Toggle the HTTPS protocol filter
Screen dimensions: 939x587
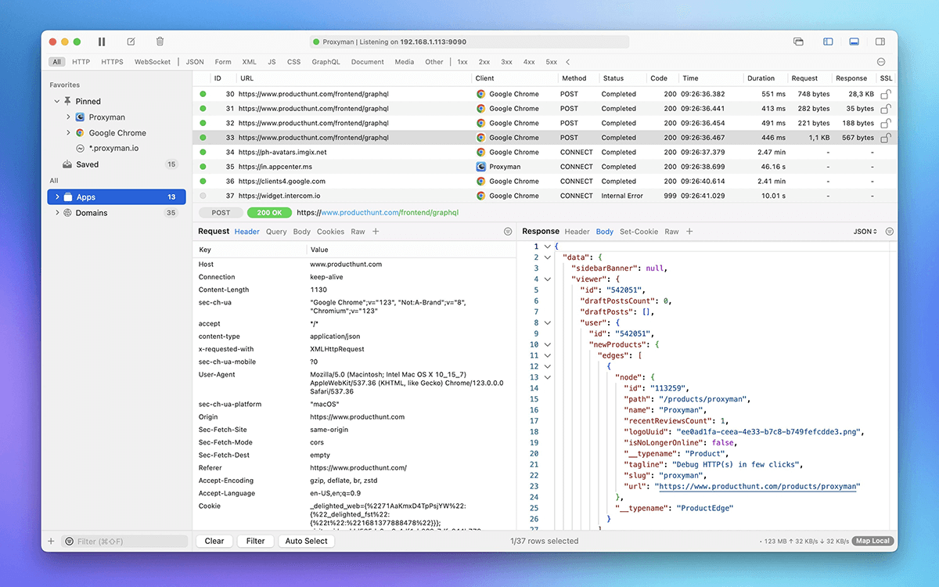[x=112, y=62]
